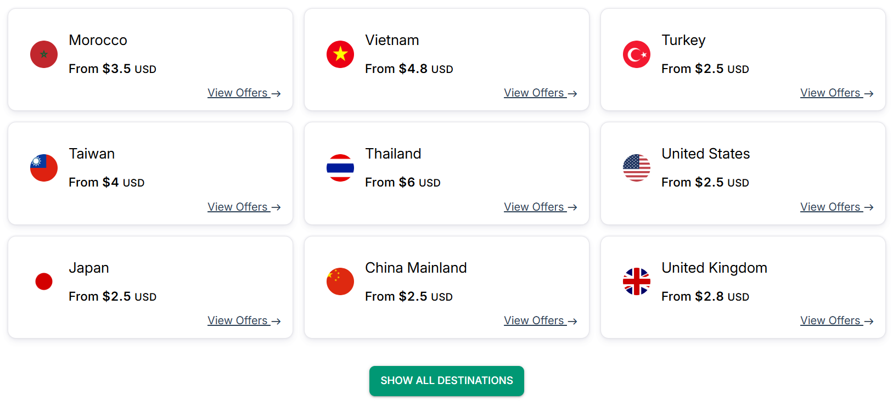Screen dimensions: 893x406
Task: Click the China Mainland flag icon
Action: click(340, 281)
